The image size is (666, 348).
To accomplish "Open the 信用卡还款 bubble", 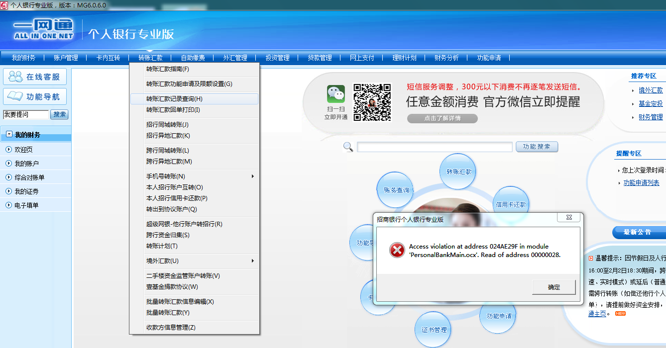I will (510, 204).
